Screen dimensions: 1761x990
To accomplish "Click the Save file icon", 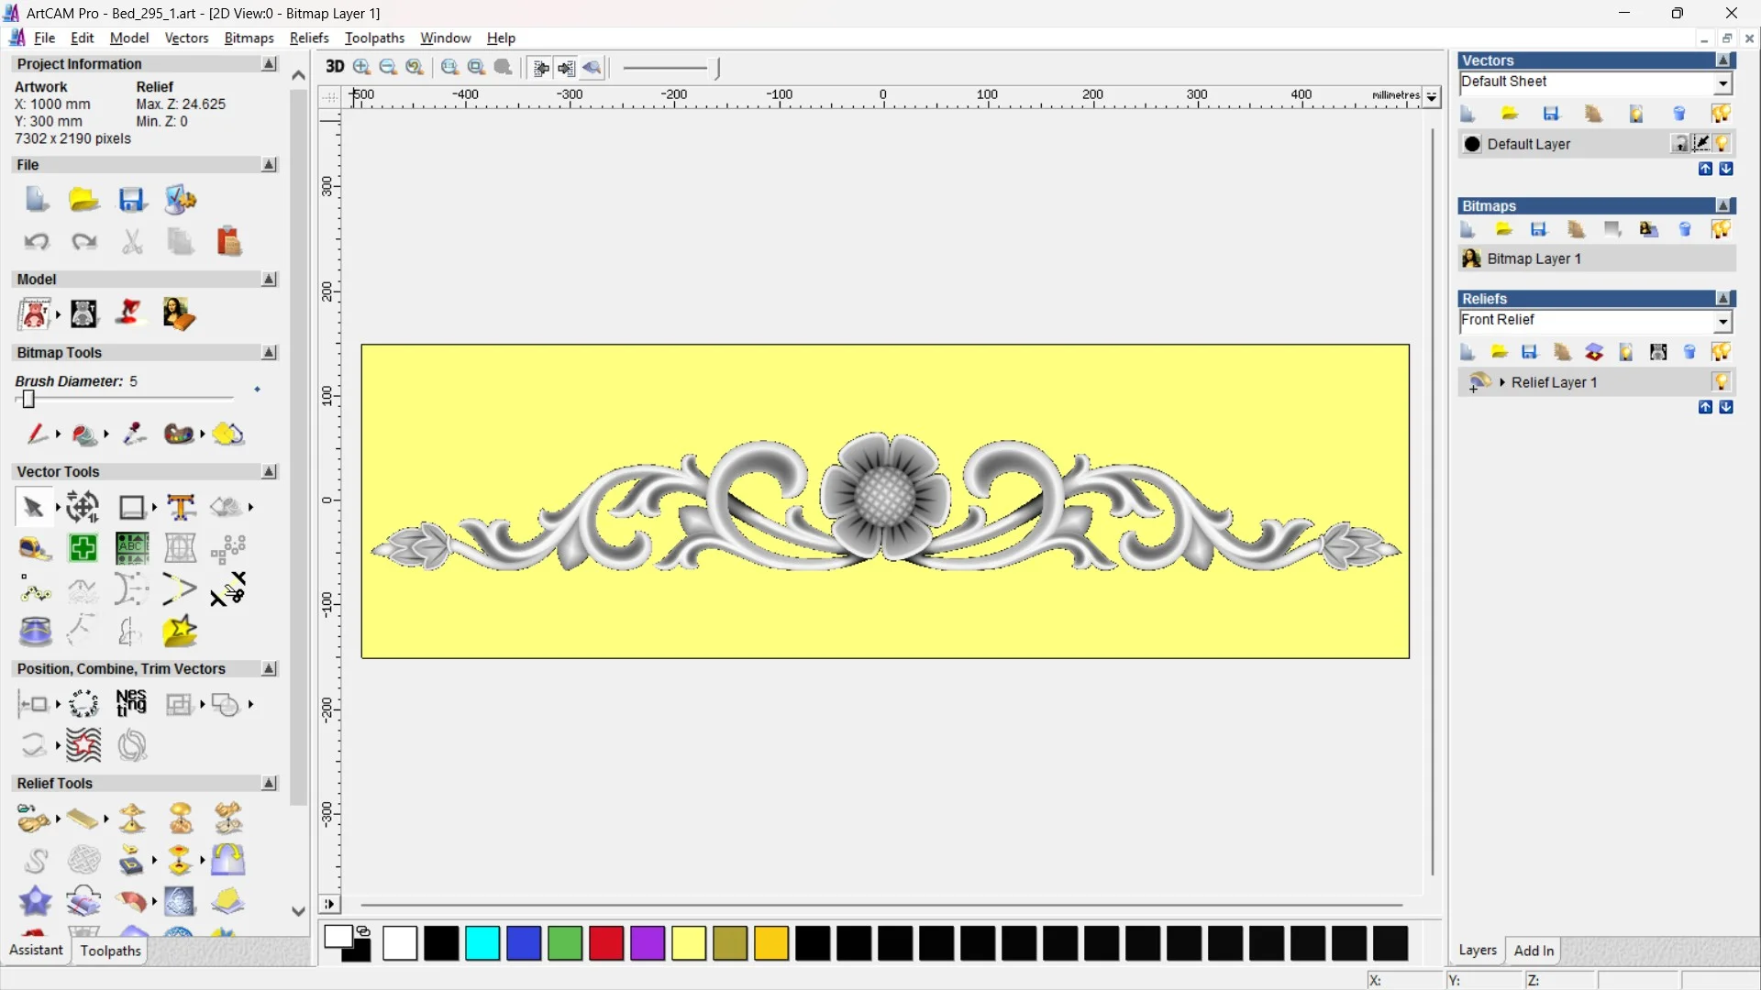I will (132, 200).
